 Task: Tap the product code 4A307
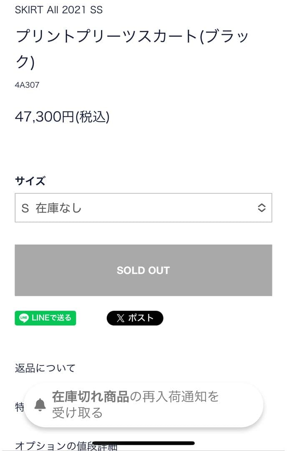coord(27,85)
